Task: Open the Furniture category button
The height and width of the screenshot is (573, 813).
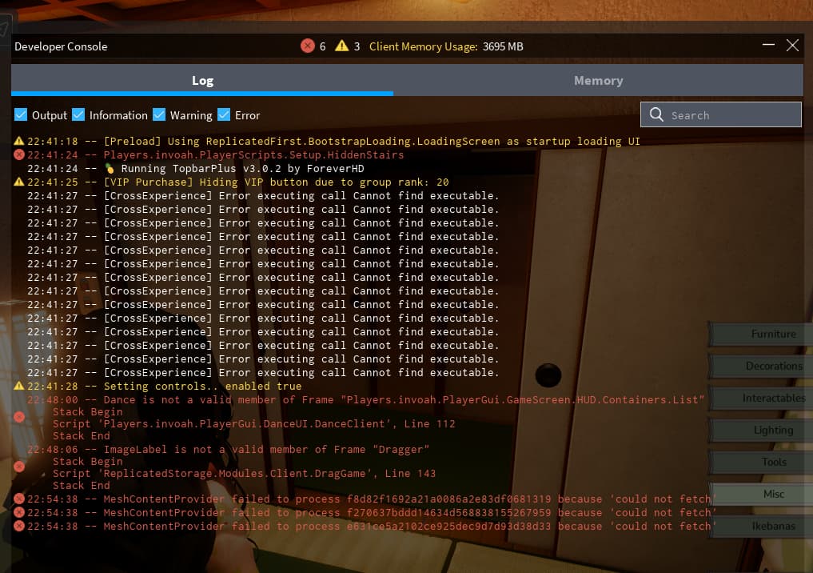Action: point(761,334)
